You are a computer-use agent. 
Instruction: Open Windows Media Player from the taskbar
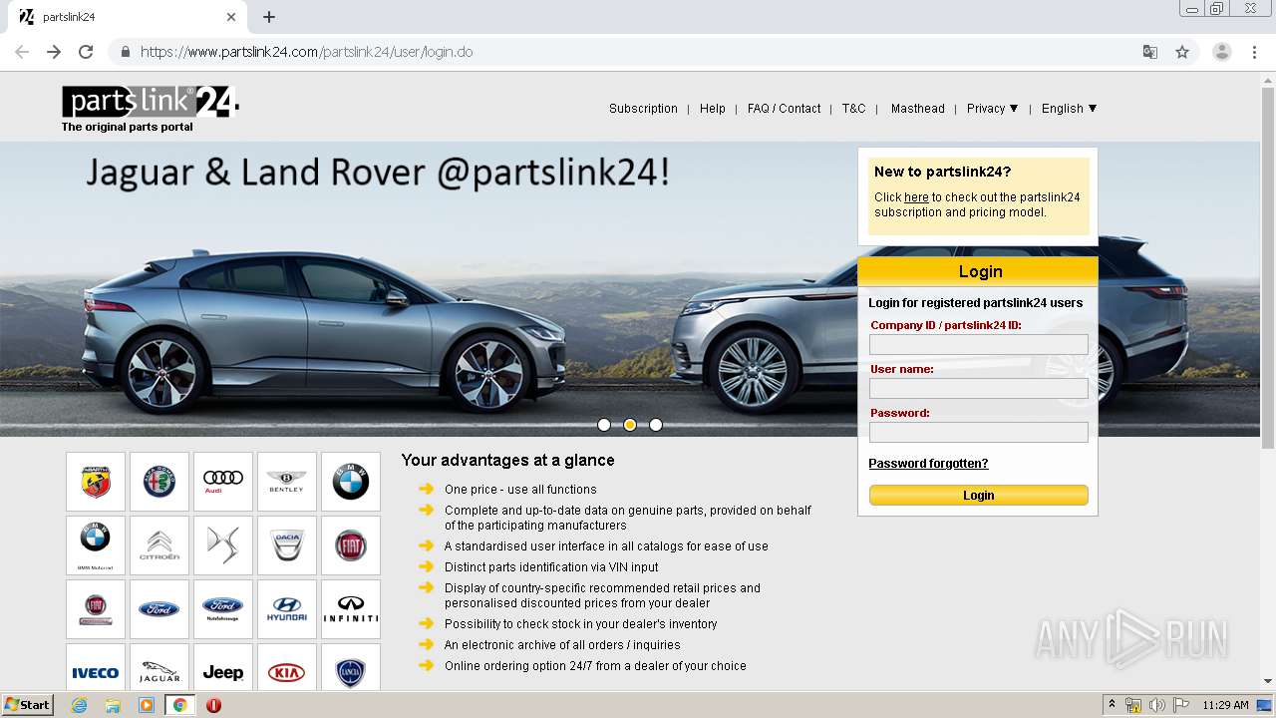click(147, 705)
